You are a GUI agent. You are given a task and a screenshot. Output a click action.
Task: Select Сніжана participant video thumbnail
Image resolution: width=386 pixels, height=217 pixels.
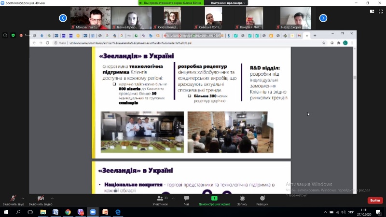(213, 18)
